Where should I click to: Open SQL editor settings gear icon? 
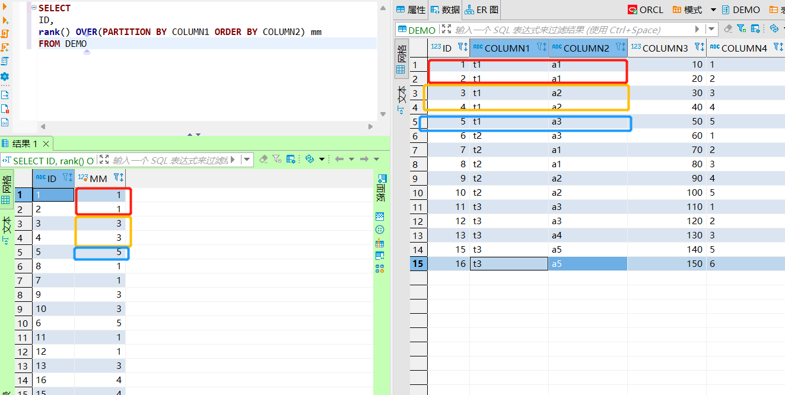(x=6, y=76)
